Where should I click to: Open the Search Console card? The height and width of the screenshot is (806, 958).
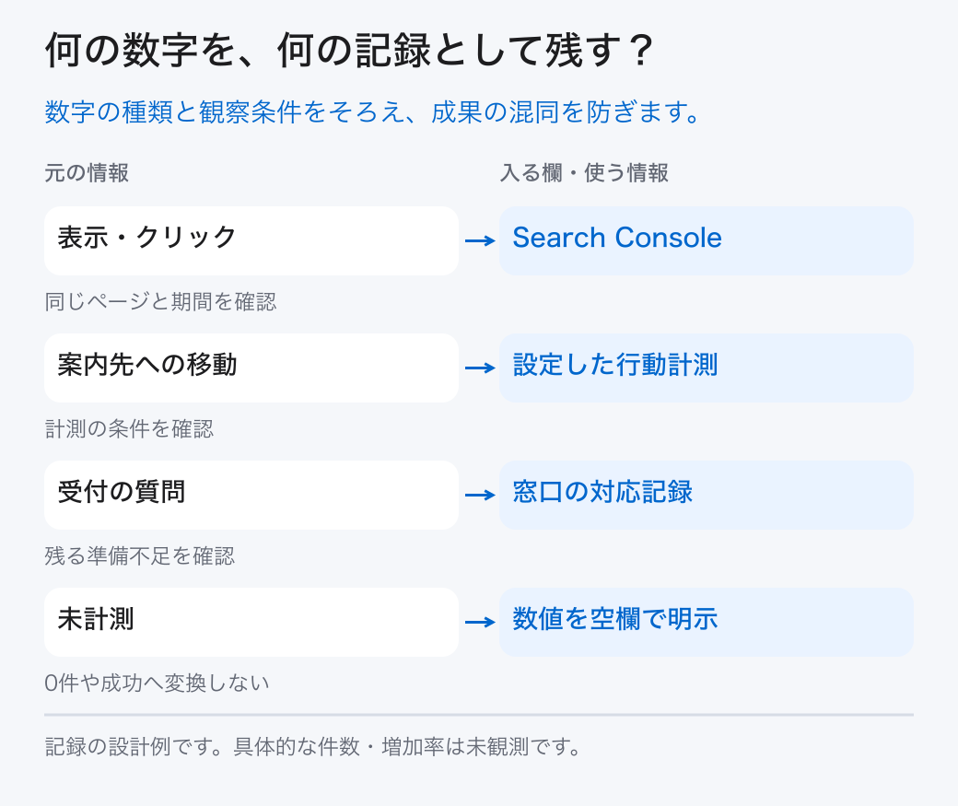coord(707,240)
